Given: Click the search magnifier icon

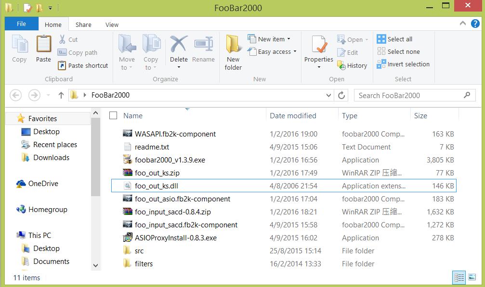Looking at the screenshot, I should click(x=467, y=95).
